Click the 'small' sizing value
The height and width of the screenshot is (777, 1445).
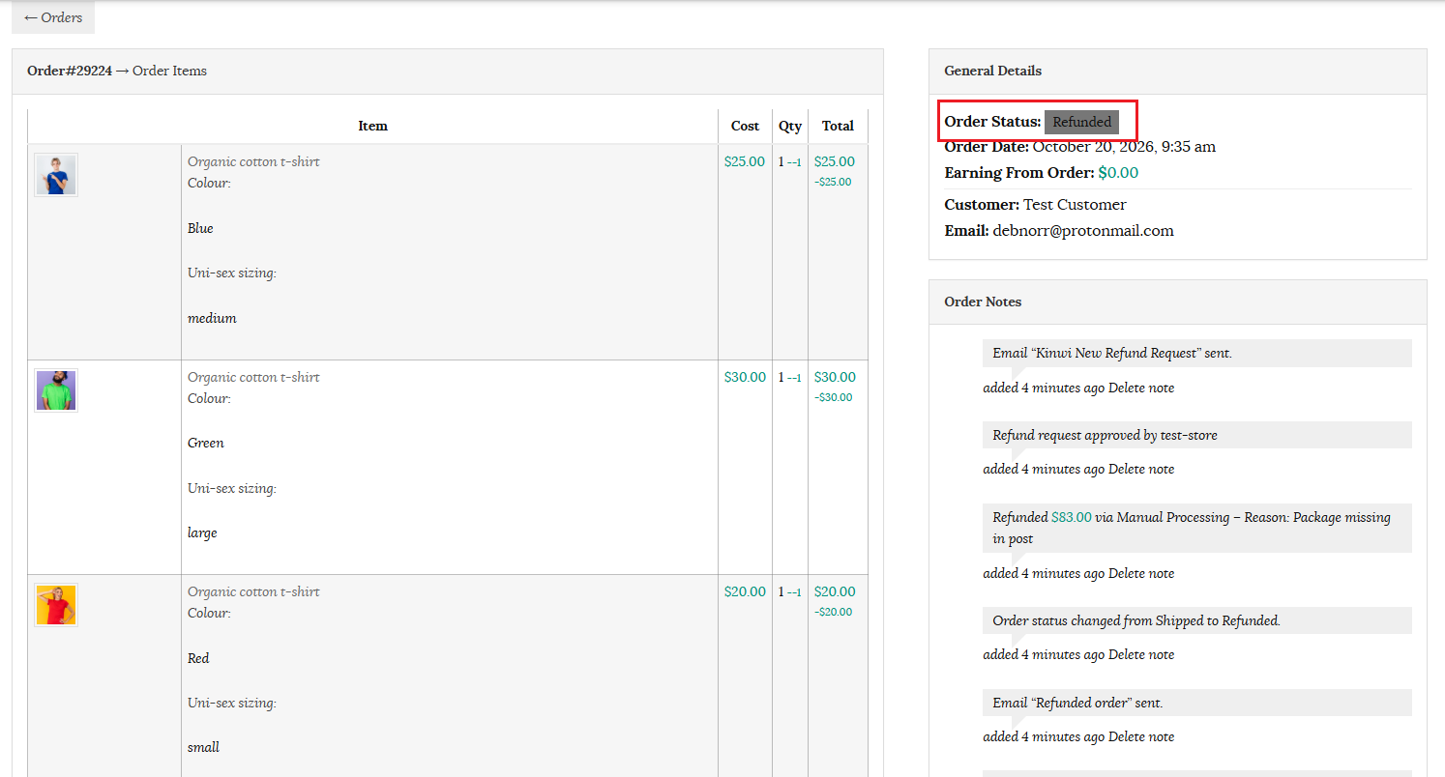[x=203, y=747]
